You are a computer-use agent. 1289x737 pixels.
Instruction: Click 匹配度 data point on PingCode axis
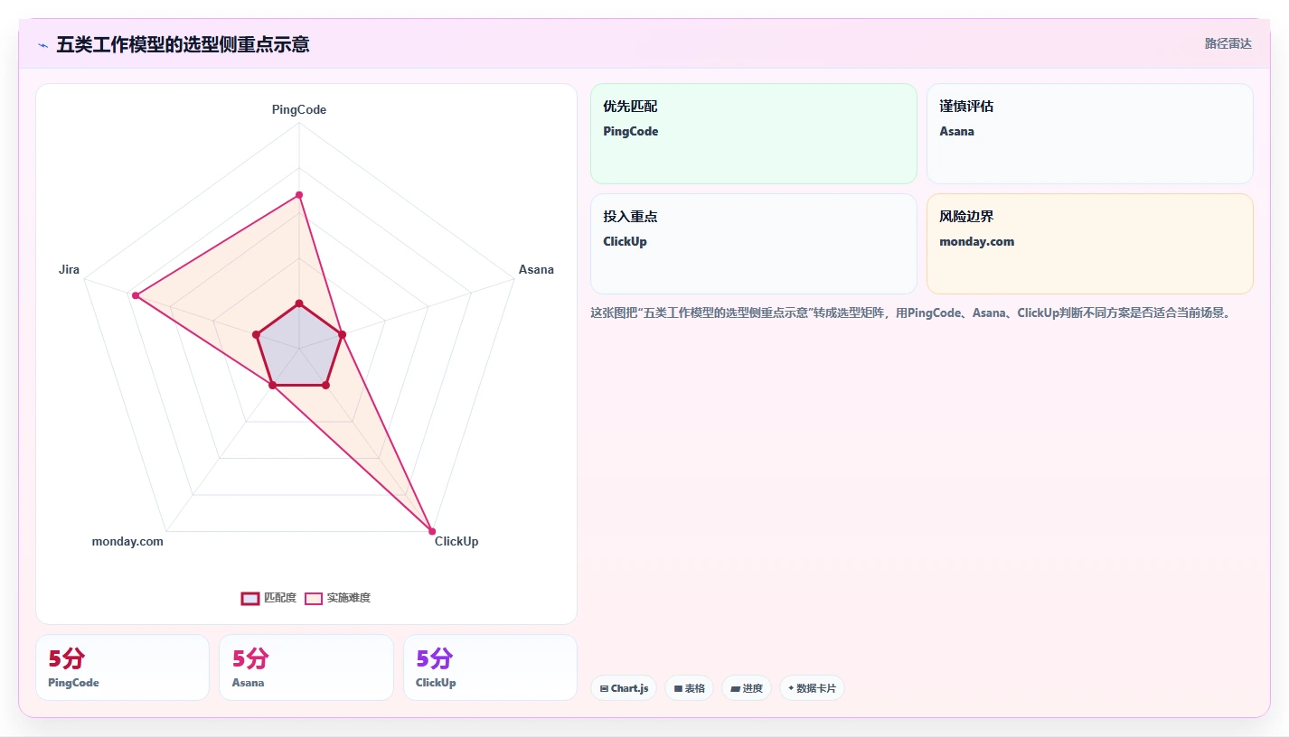[299, 303]
